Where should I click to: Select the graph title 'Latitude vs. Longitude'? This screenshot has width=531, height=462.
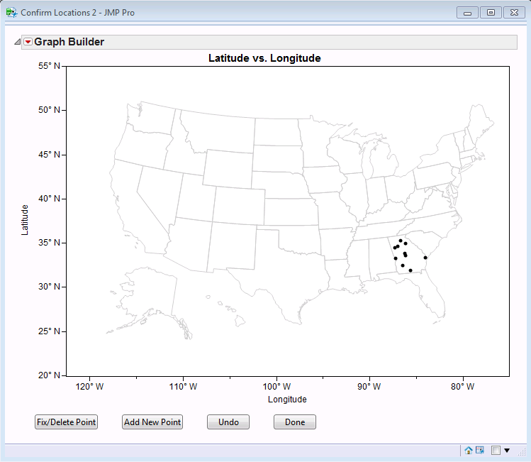(x=264, y=58)
